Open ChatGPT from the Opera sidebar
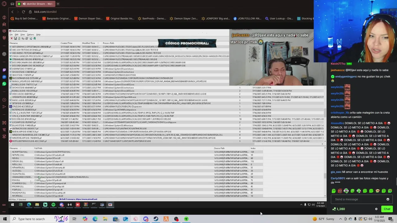The image size is (397, 223). tap(4, 54)
